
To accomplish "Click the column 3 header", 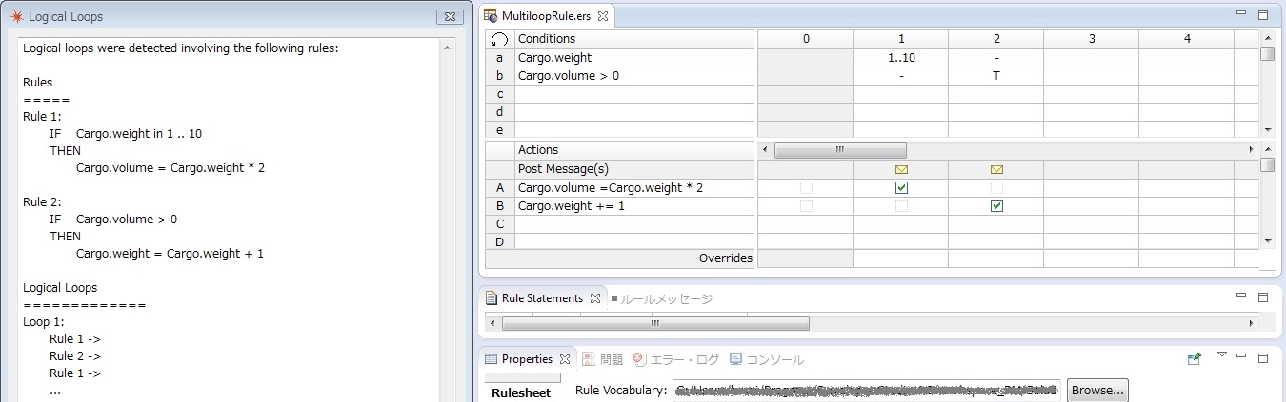I will click(1091, 40).
